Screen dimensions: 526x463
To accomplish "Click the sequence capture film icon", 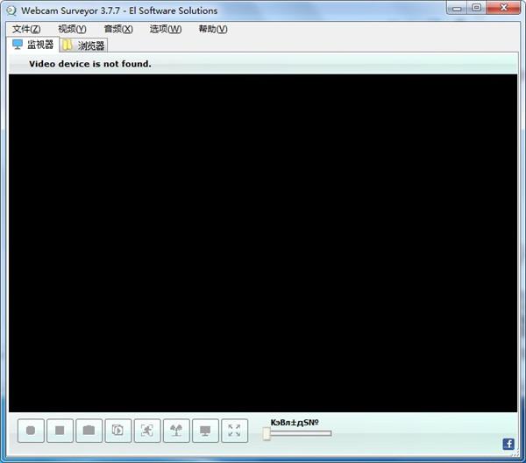I will (x=118, y=431).
